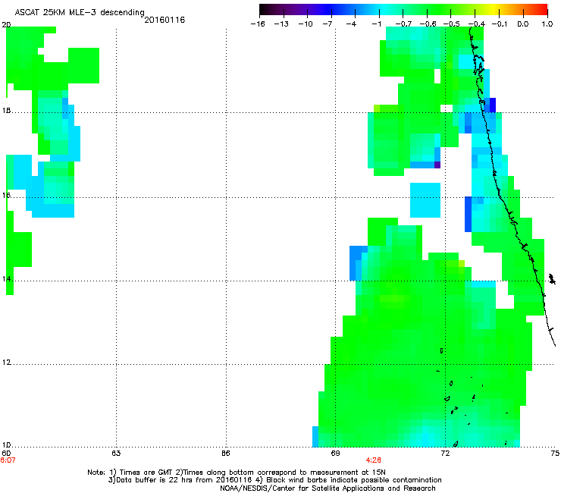Click the longitude 72 axis label
Viewport: 561px width, 493px height.
(x=445, y=454)
